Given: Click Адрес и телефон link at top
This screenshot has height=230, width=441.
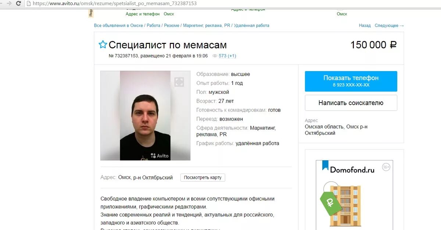Looking at the screenshot, I should (143, 14).
